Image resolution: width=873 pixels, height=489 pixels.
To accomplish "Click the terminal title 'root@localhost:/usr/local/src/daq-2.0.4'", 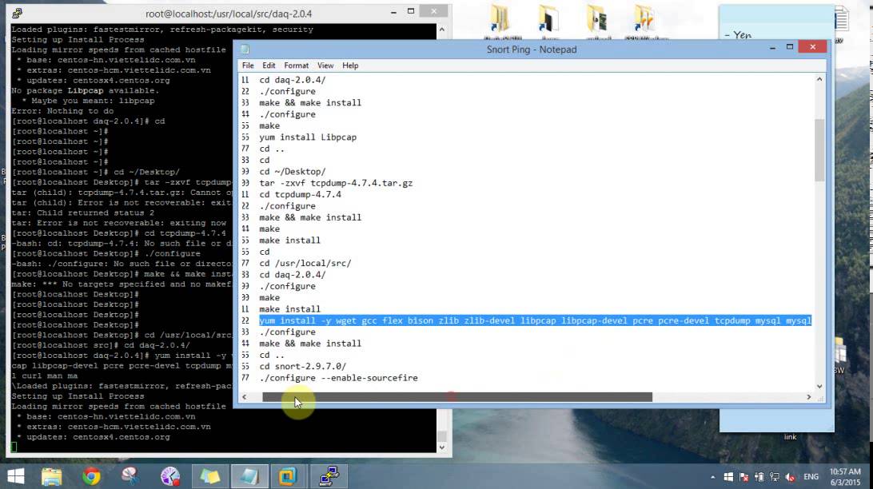I will pyautogui.click(x=229, y=14).
